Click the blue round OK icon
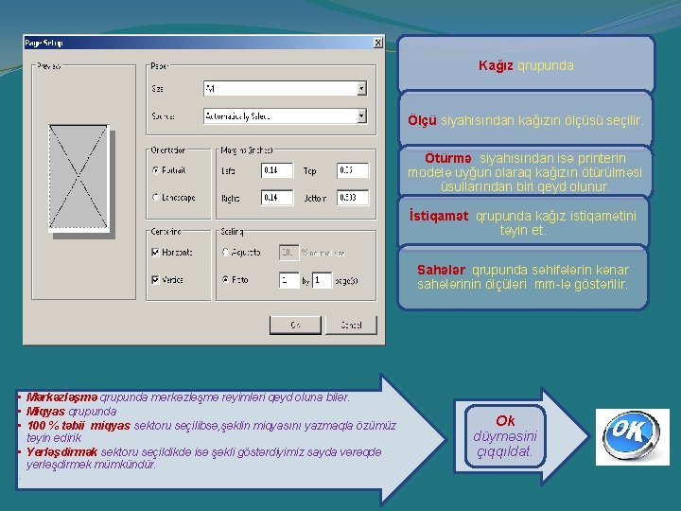Screen dimensions: 681x511 coord(632,436)
